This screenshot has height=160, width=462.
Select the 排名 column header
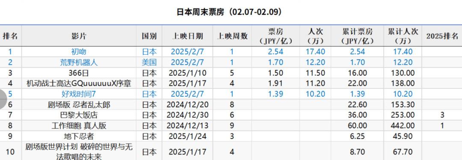(11, 36)
